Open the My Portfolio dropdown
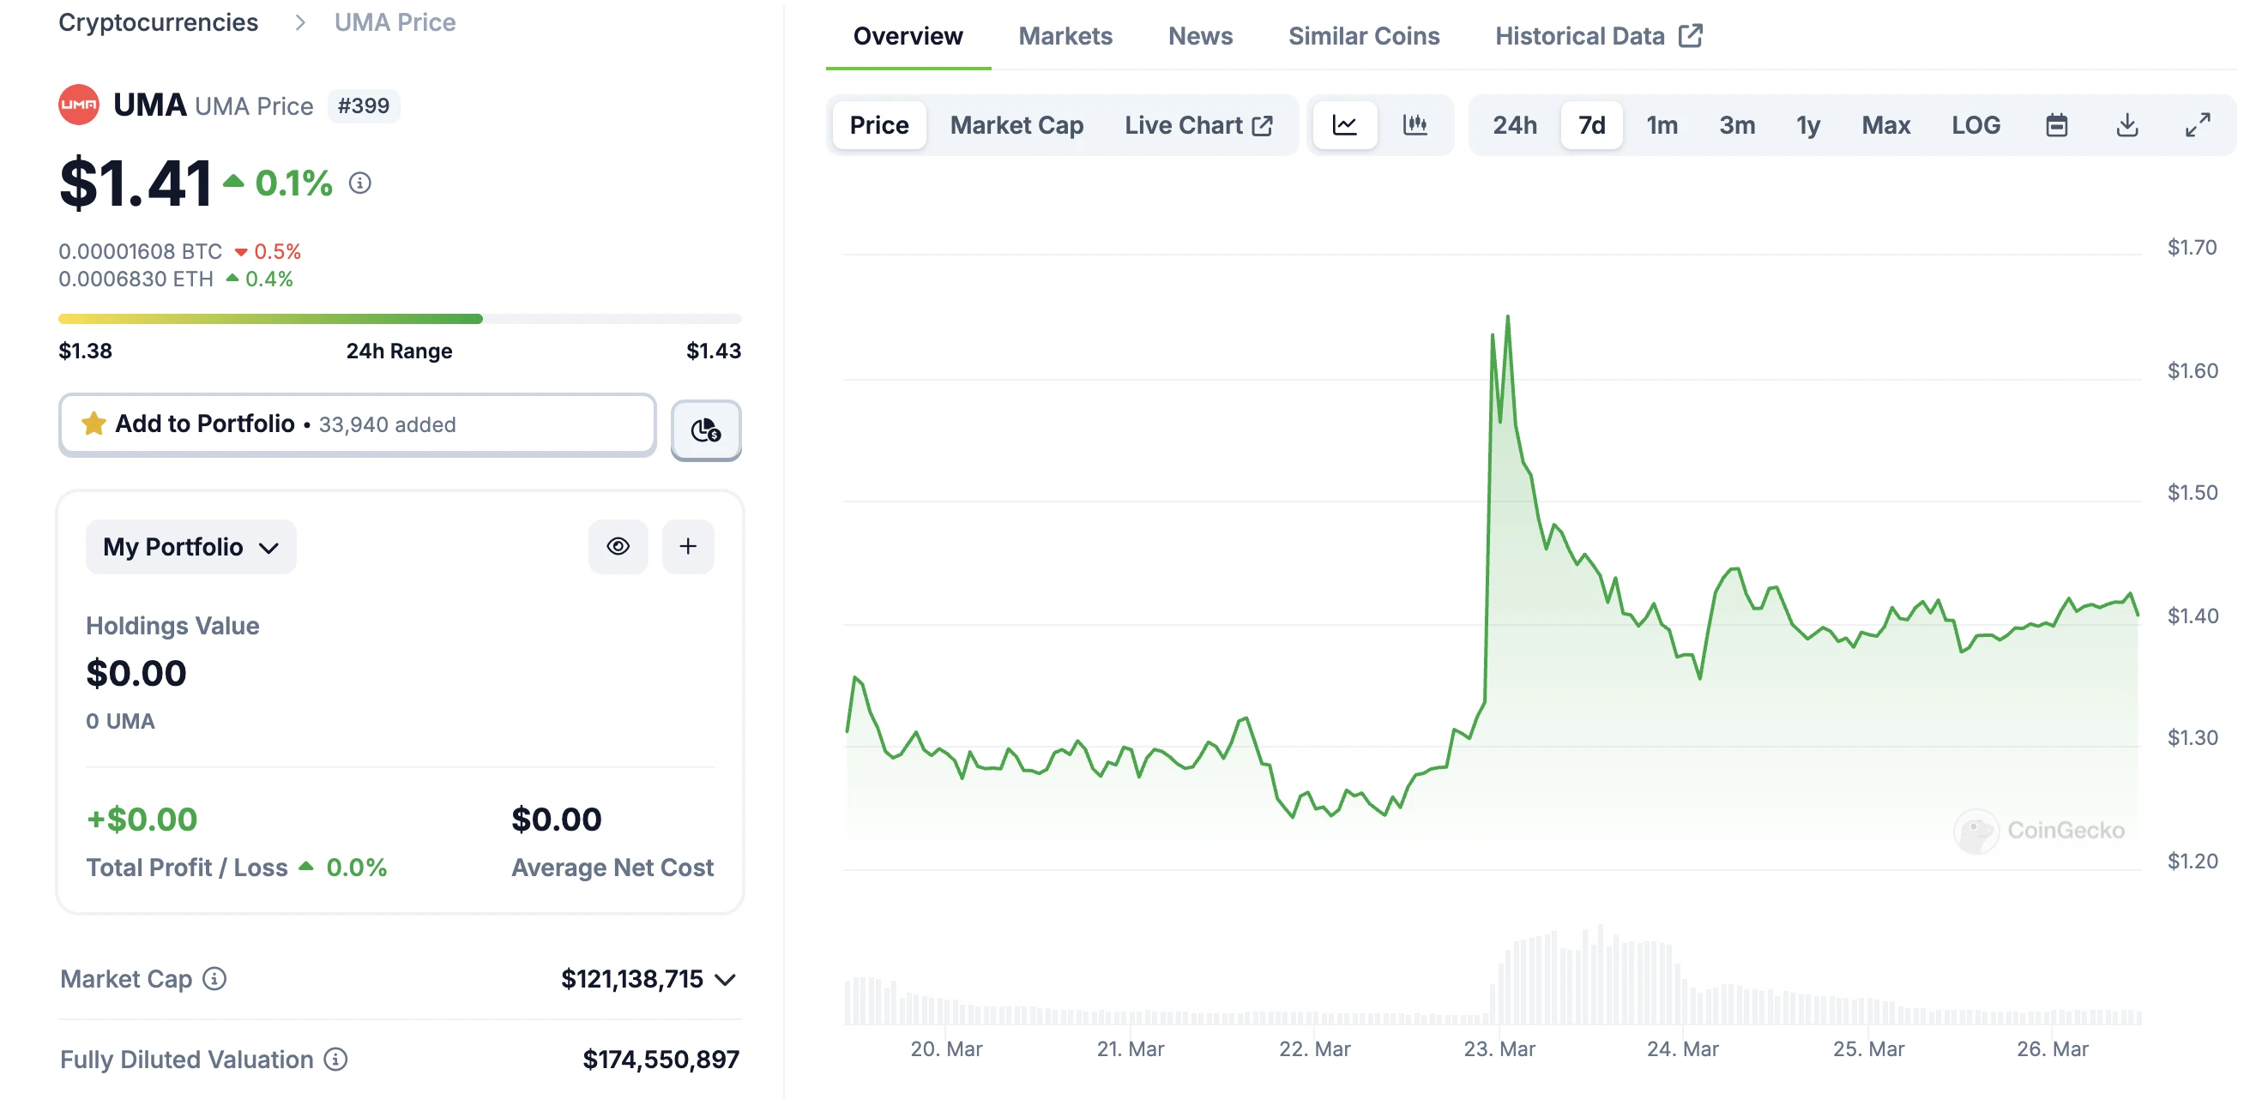Viewport: 2256px width, 1099px height. [x=191, y=547]
